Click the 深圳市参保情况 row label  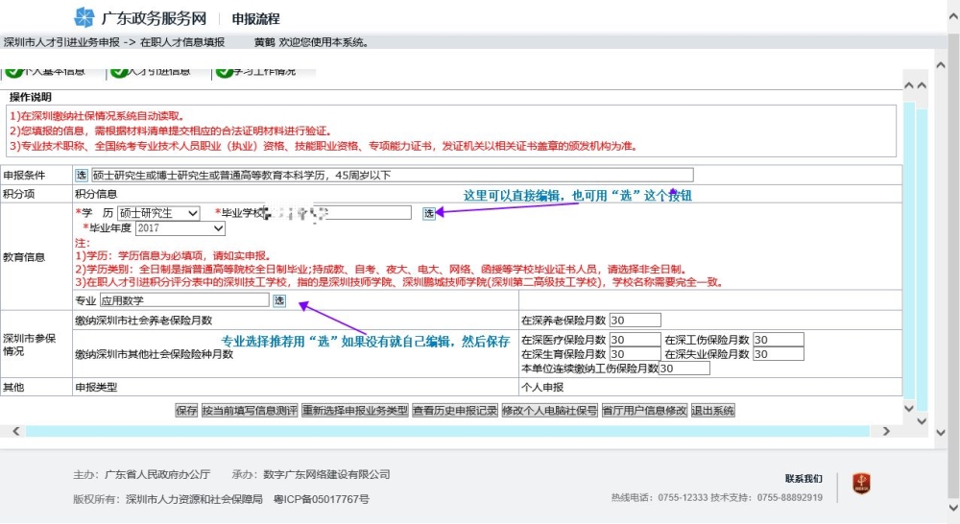click(30, 345)
